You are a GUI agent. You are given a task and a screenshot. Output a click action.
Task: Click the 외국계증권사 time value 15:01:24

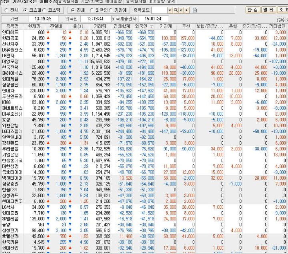click(153, 19)
